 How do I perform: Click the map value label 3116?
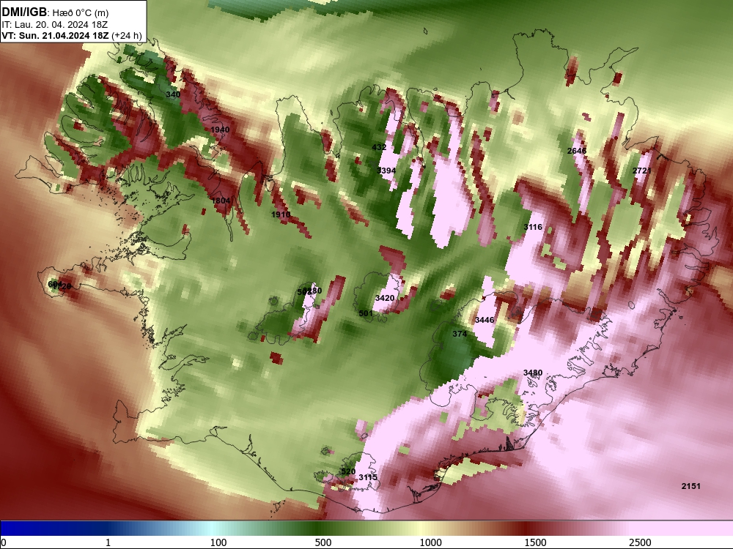pos(533,227)
